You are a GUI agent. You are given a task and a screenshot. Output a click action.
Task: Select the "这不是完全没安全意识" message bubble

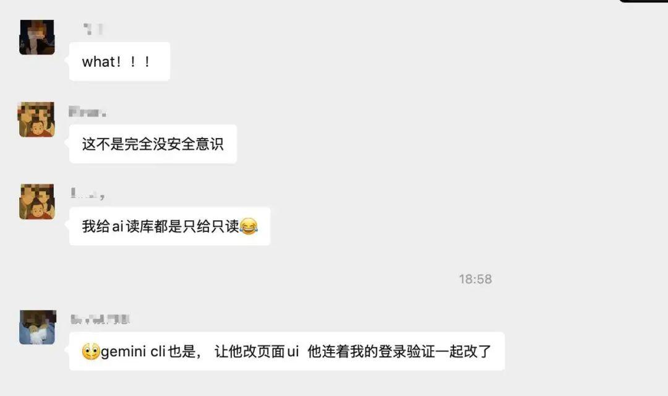point(153,144)
